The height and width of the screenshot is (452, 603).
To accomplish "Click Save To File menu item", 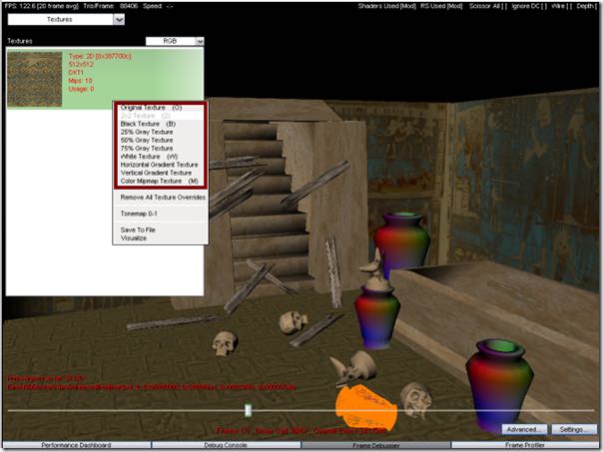I will pos(138,229).
